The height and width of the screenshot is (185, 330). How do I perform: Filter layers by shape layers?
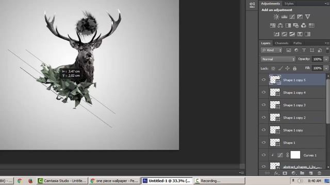coord(312,50)
